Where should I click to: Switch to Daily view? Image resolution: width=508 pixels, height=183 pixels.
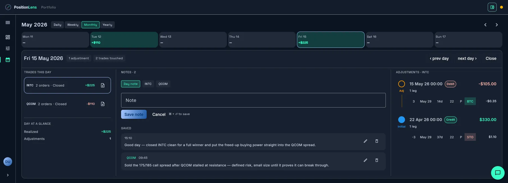tap(57, 25)
